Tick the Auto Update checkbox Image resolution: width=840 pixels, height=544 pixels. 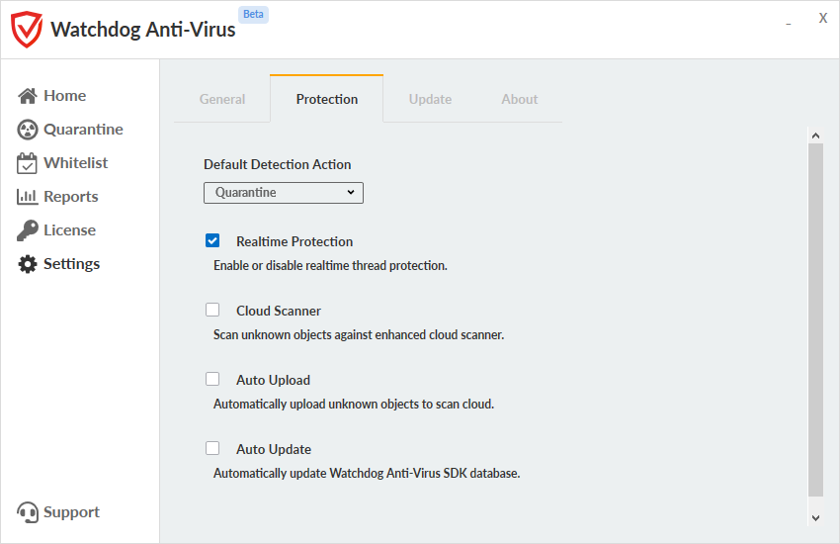coord(212,448)
